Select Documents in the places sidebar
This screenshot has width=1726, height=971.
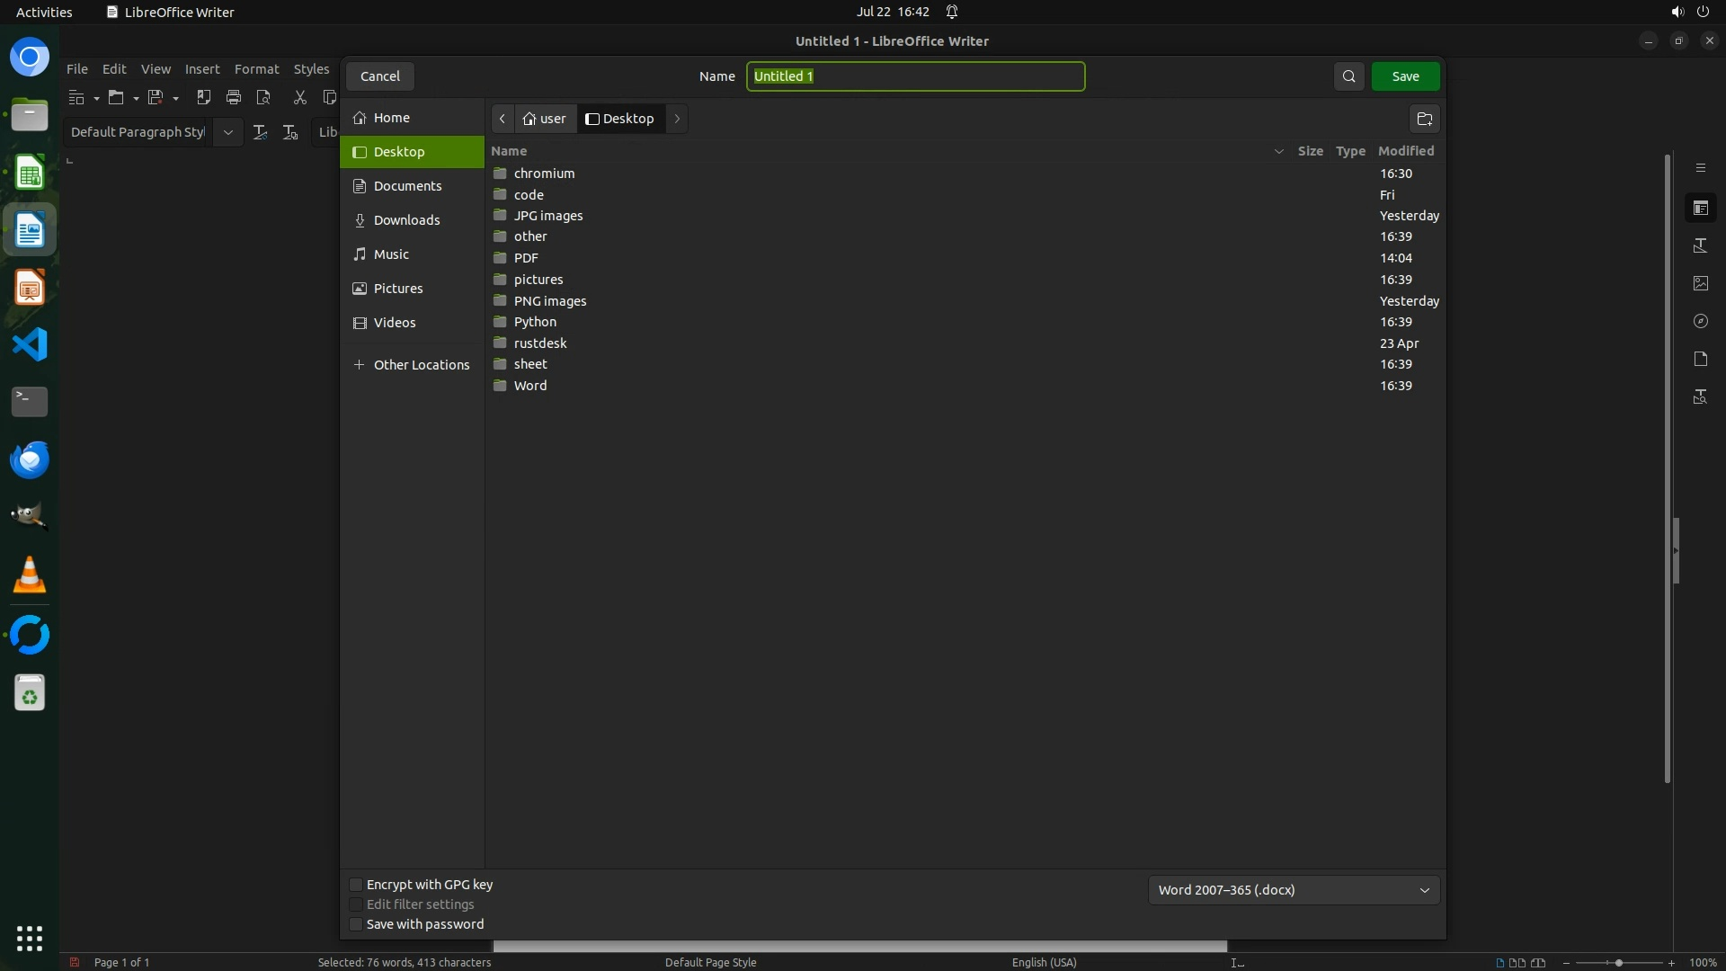407,186
